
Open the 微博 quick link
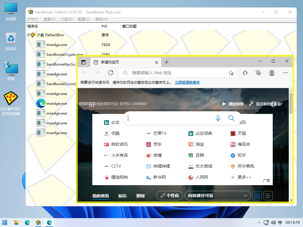click(154, 155)
